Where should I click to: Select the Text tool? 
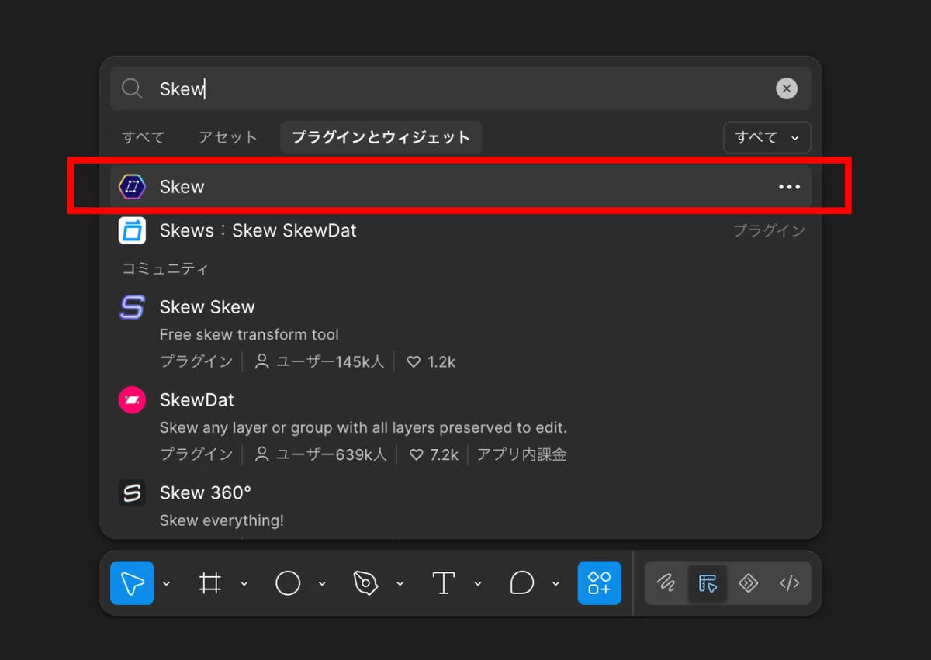(x=443, y=582)
